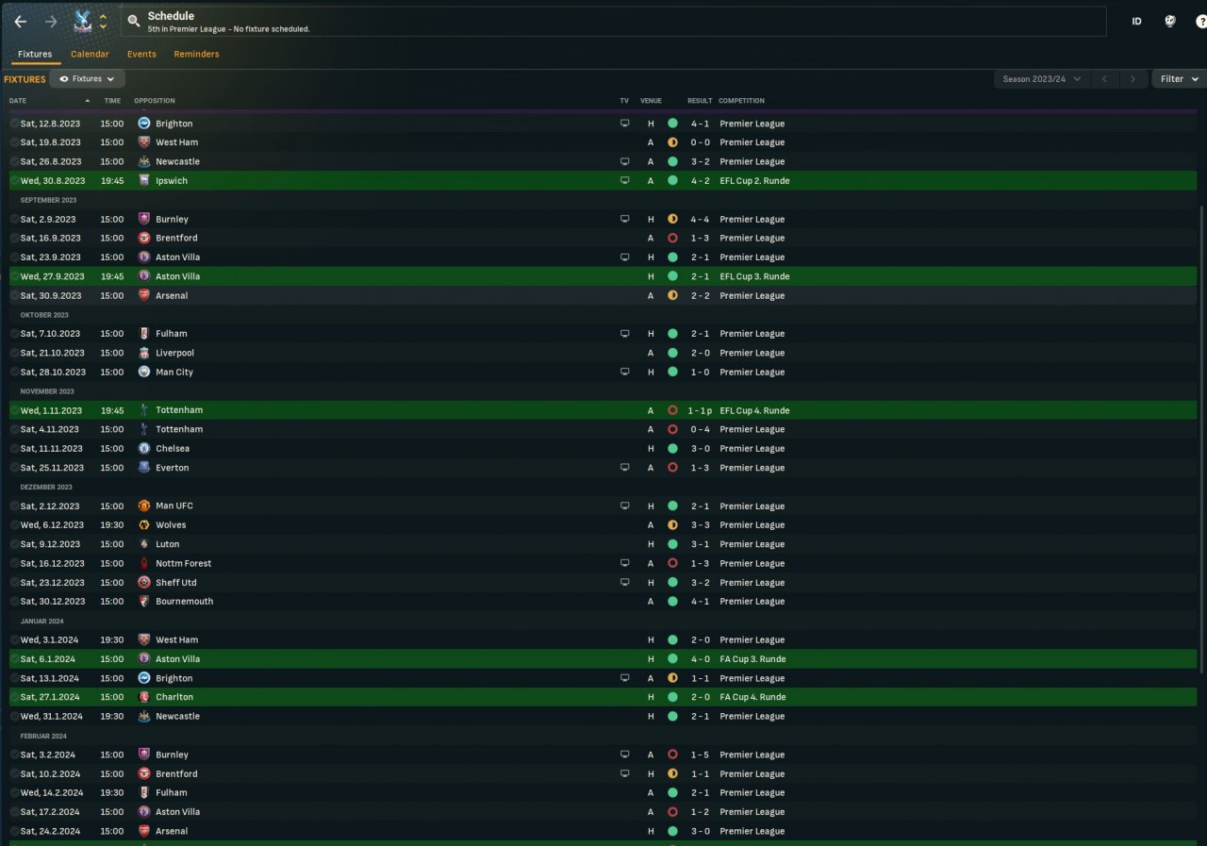This screenshot has height=846, width=1207.
Task: Tick the selection circle for Sat, 2.9.2023
Action: click(x=14, y=220)
